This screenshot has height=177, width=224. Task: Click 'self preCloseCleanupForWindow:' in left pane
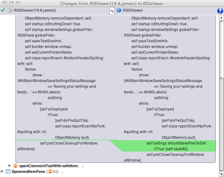coord(69,143)
